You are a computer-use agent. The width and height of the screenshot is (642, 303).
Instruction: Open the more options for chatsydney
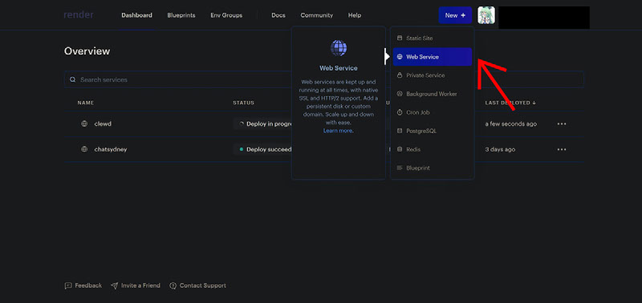point(562,149)
